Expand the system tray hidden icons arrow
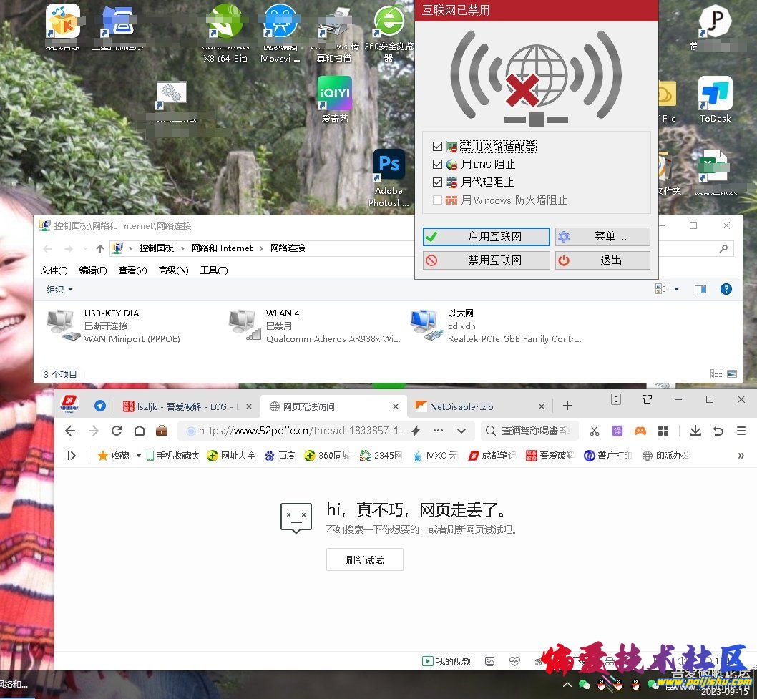 pyautogui.click(x=567, y=684)
